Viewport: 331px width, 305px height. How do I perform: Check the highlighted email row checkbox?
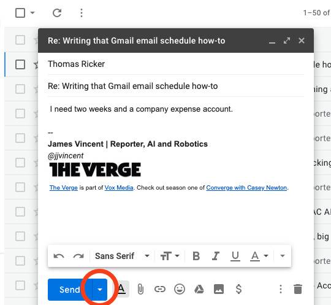pyautogui.click(x=20, y=64)
